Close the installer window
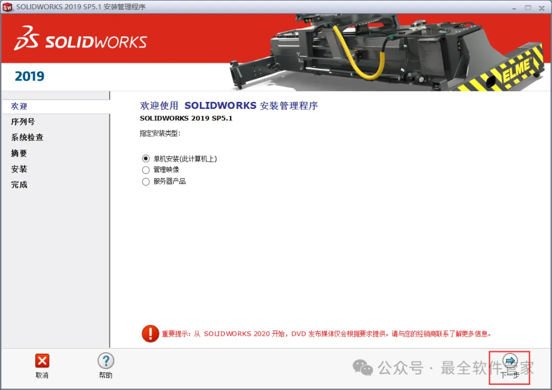 point(541,7)
